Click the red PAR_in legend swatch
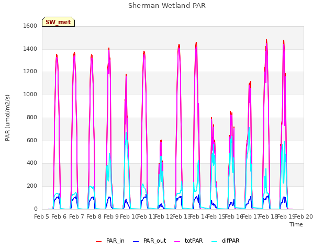 tap(99, 242)
